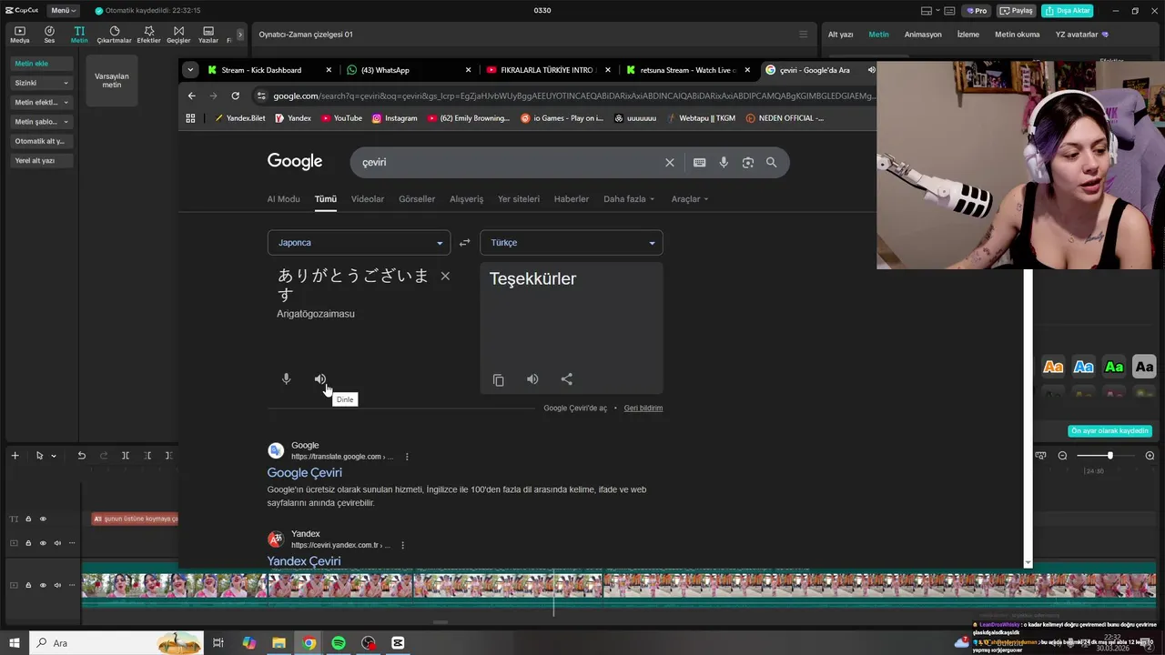Expand Daha fazla search filters
This screenshot has height=655, width=1165.
(x=629, y=199)
